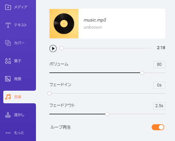Click the ボリューム volume slider handle
The width and height of the screenshot is (175, 141).
142,73
